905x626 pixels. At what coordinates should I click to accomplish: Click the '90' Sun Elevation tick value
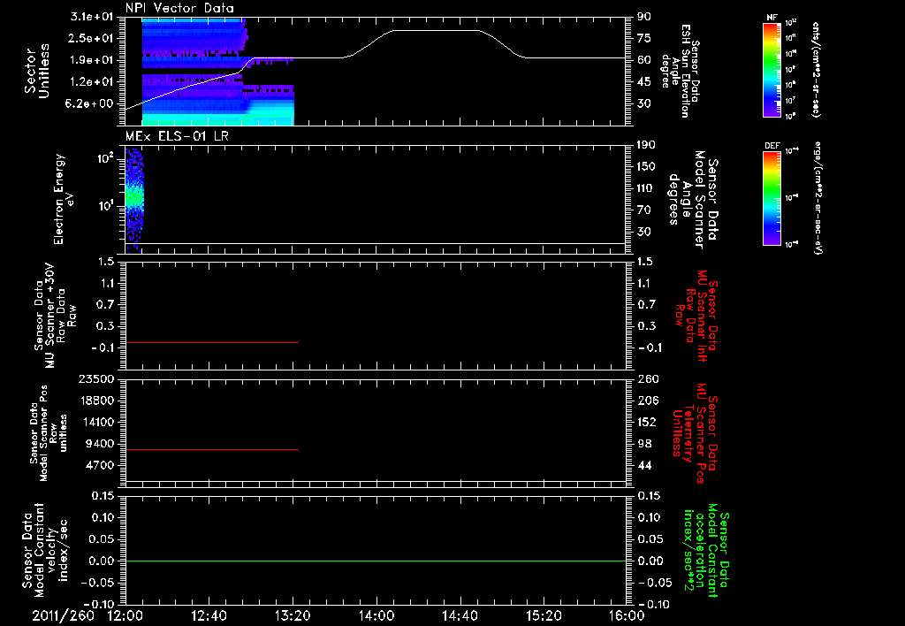point(644,17)
